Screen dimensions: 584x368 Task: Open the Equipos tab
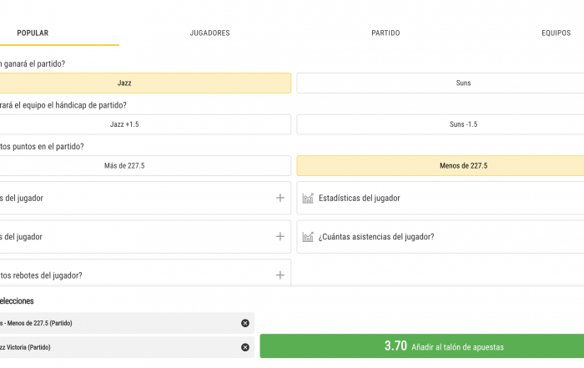[x=556, y=33]
